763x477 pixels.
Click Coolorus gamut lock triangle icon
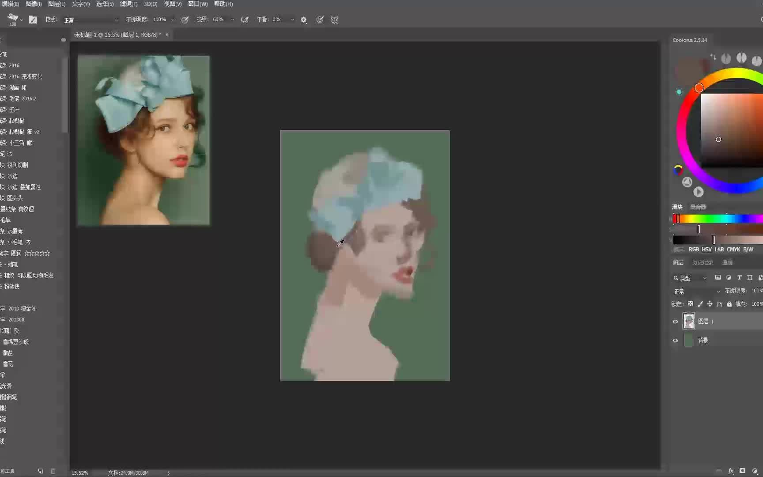[x=687, y=182]
